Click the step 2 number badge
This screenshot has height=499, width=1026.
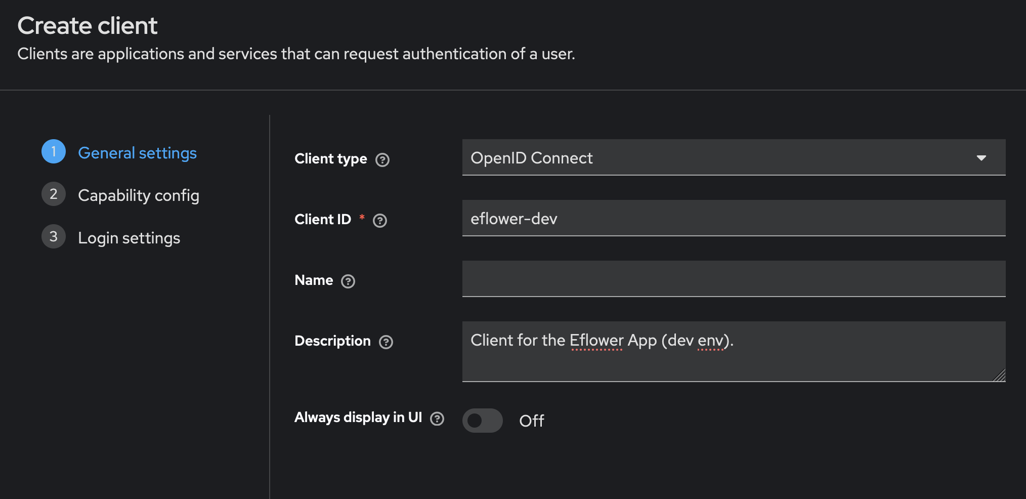[54, 194]
